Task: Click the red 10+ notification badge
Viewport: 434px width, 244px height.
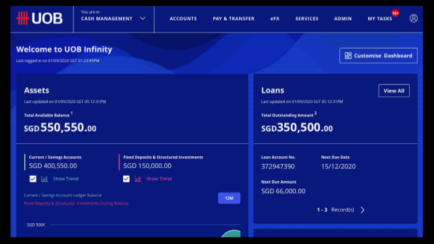Action: (x=396, y=13)
